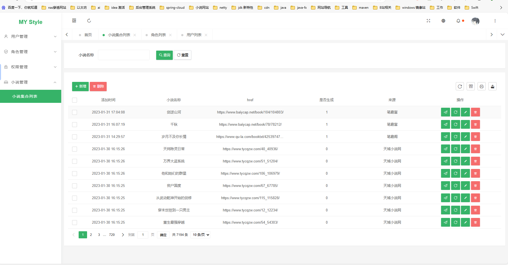Viewport: 508px width, 265px height.
Task: Expand the 用户管理 sidebar menu
Action: pyautogui.click(x=30, y=36)
